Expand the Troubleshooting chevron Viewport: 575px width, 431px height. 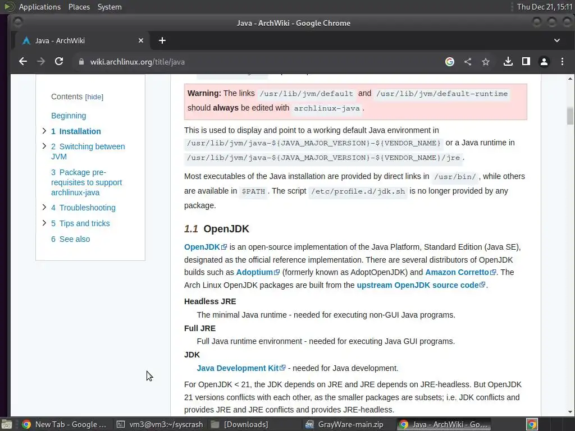click(44, 207)
